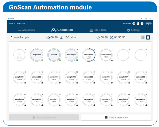Click the State: ACQUISITION status text

click(17, 24)
